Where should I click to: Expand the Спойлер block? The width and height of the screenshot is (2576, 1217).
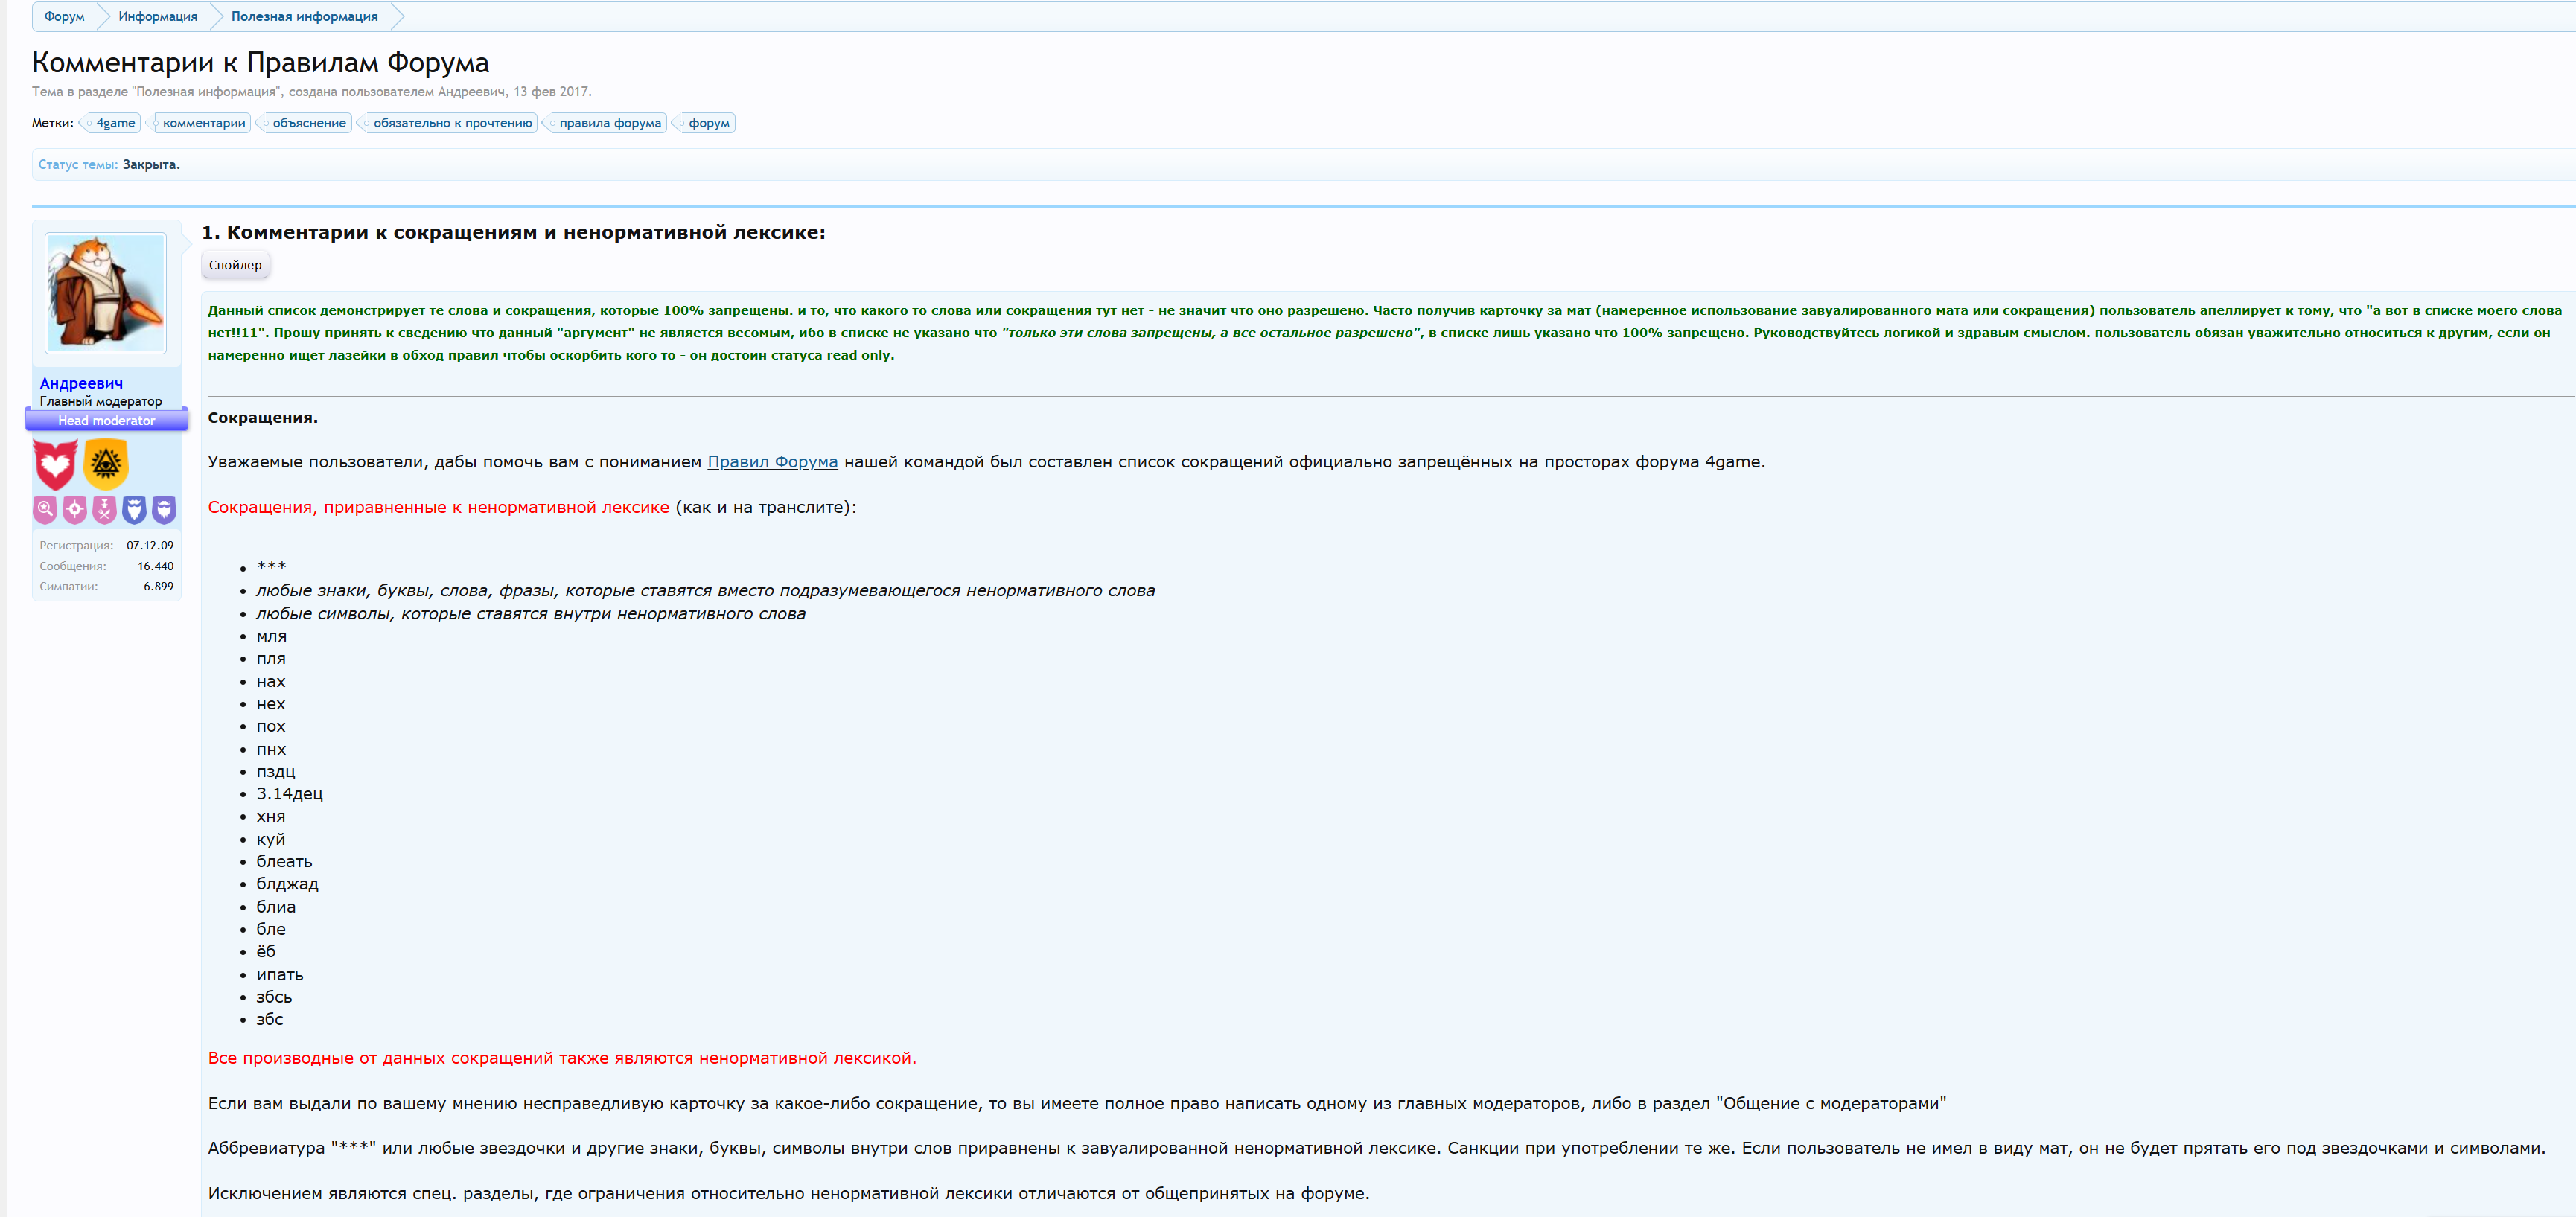click(236, 265)
